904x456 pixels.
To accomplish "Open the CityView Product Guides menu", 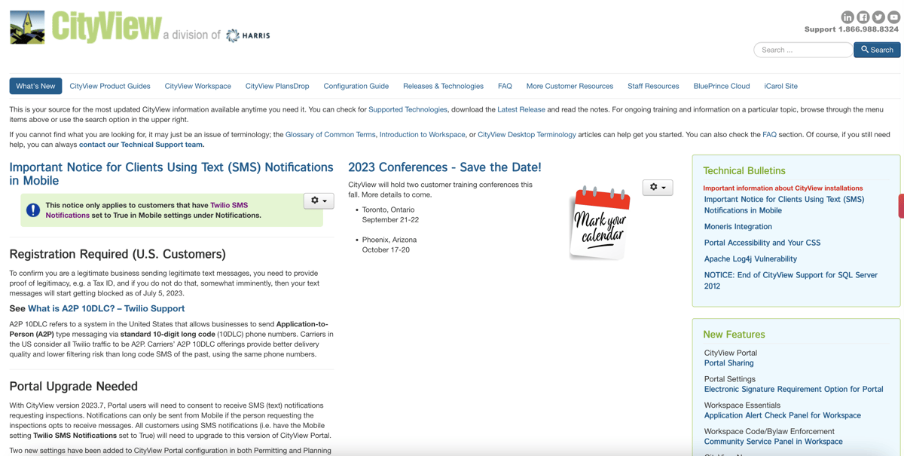I will [110, 86].
